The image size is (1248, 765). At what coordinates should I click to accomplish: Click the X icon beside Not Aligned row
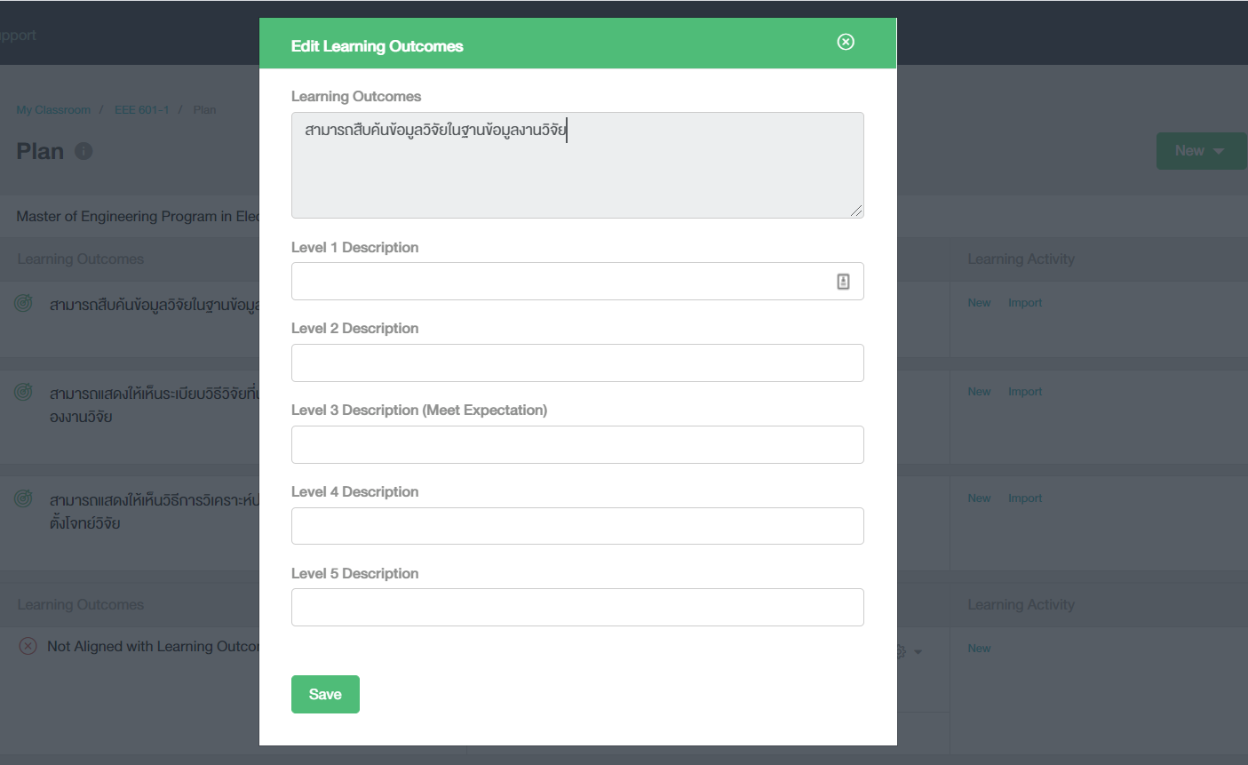pyautogui.click(x=28, y=646)
